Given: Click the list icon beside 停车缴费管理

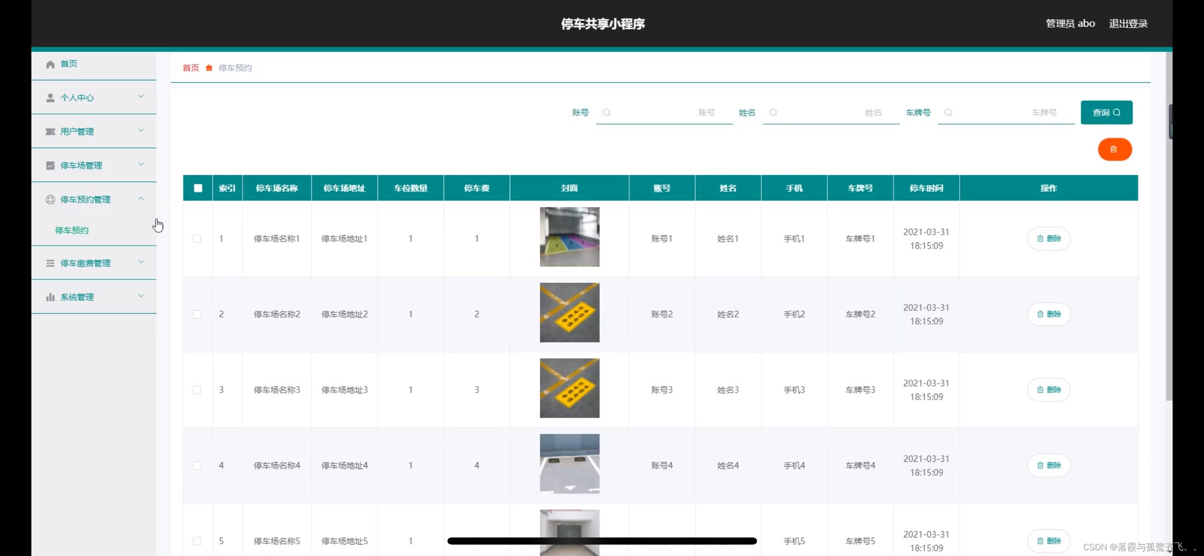Looking at the screenshot, I should 50,263.
